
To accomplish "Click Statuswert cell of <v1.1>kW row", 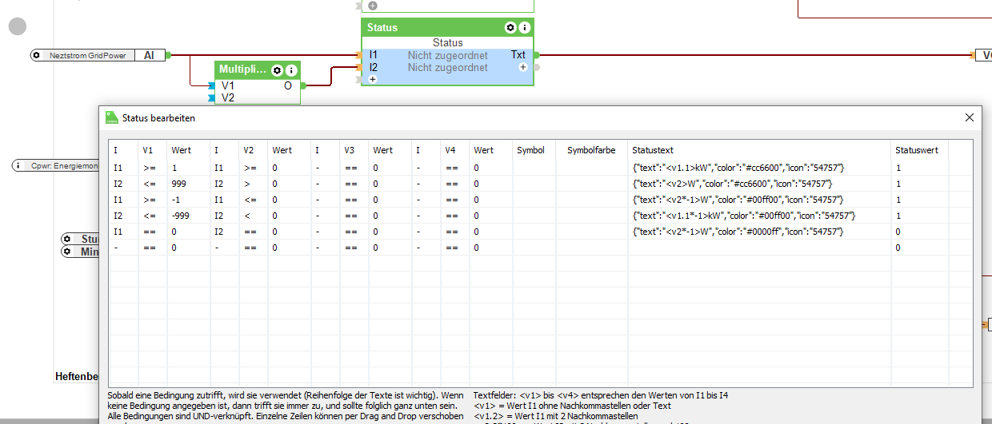I will coord(920,168).
